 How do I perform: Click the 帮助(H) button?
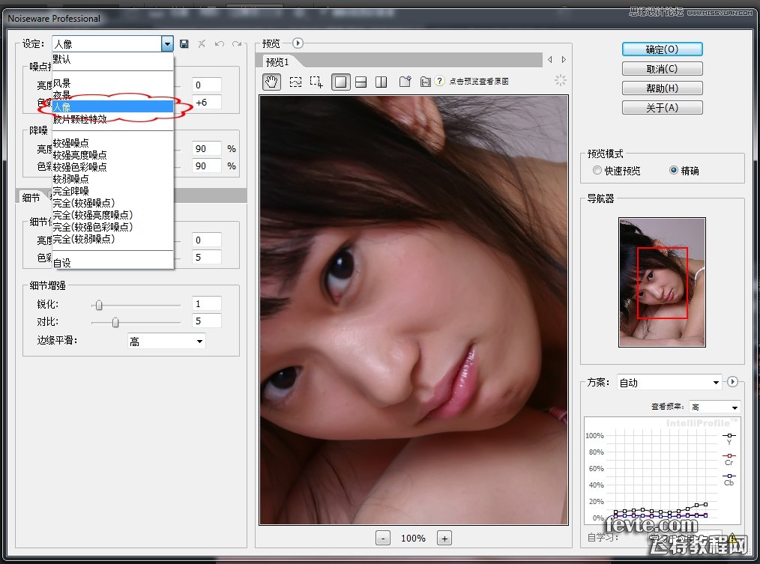click(662, 88)
